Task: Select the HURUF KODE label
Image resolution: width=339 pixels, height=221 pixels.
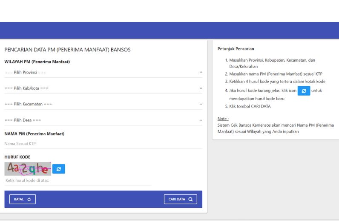Action: coord(17,157)
